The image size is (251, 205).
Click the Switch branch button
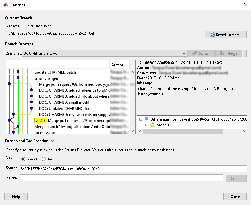click(x=201, y=53)
